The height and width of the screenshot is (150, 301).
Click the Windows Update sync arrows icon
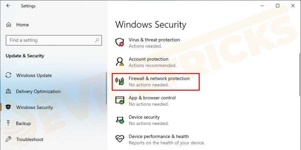[8, 75]
